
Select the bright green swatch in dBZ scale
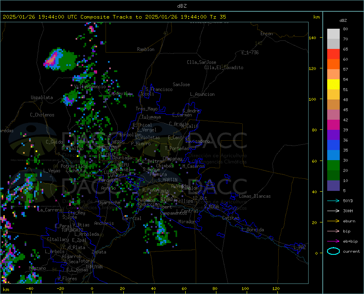click(333, 165)
